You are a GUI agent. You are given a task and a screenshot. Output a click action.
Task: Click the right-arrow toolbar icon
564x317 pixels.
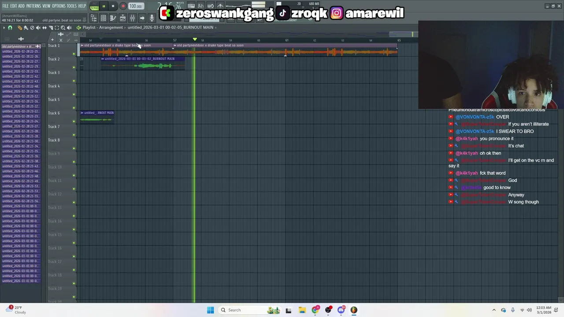coord(142,18)
